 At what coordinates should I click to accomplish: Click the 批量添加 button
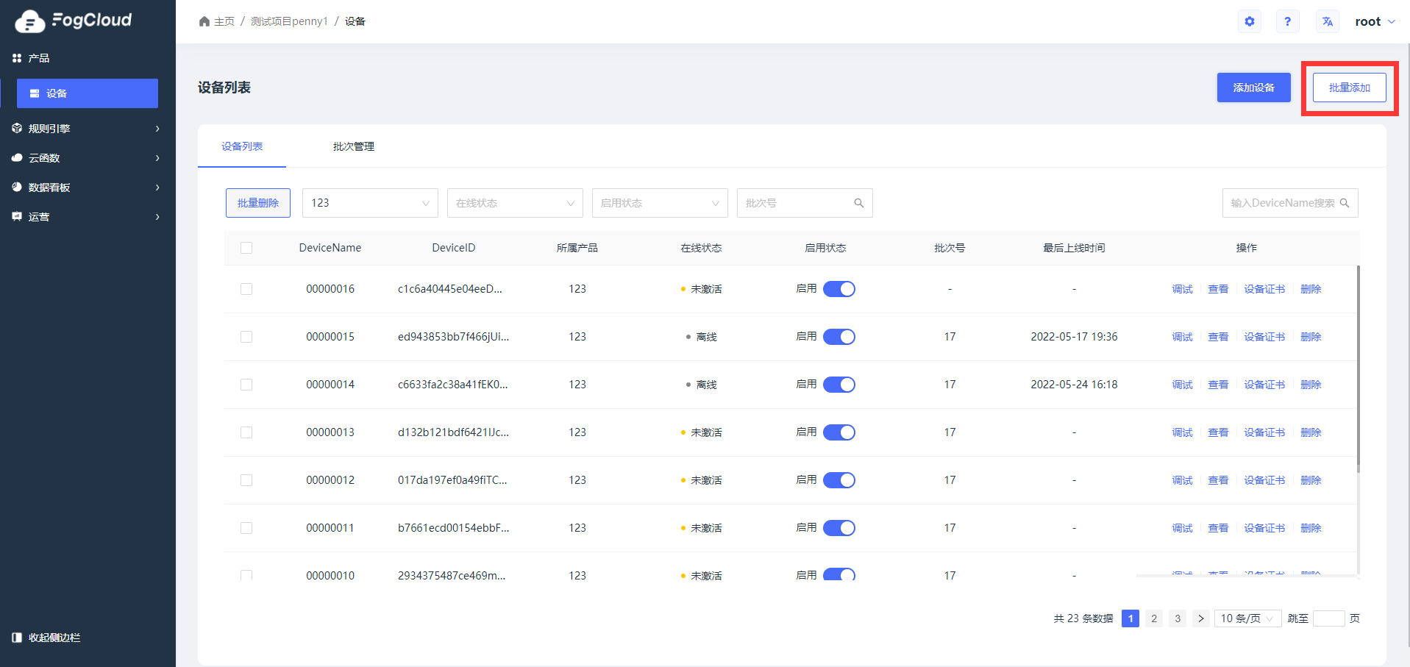tap(1350, 88)
